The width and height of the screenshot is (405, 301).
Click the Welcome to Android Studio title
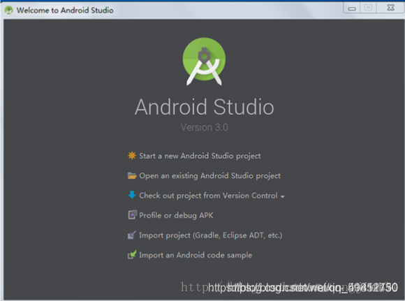(x=65, y=10)
